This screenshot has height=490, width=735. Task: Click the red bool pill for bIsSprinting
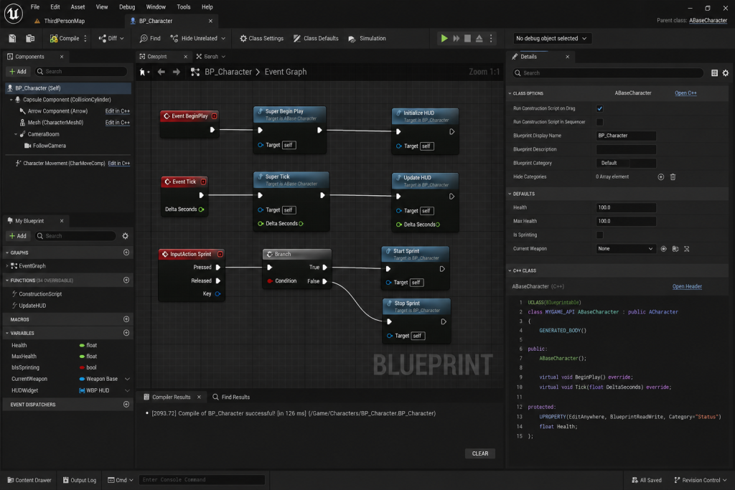[82, 368]
